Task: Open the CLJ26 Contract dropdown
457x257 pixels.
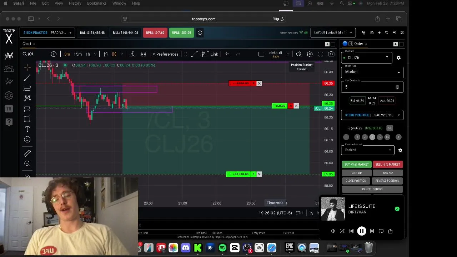Action: 367,57
